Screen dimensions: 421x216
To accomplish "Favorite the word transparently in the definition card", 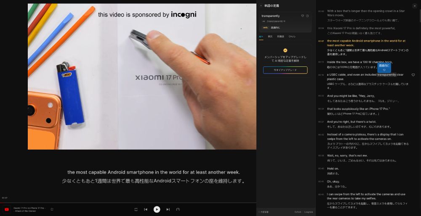I will point(303,16).
